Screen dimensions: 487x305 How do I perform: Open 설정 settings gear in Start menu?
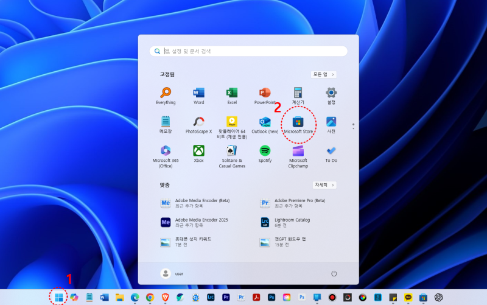point(331,96)
